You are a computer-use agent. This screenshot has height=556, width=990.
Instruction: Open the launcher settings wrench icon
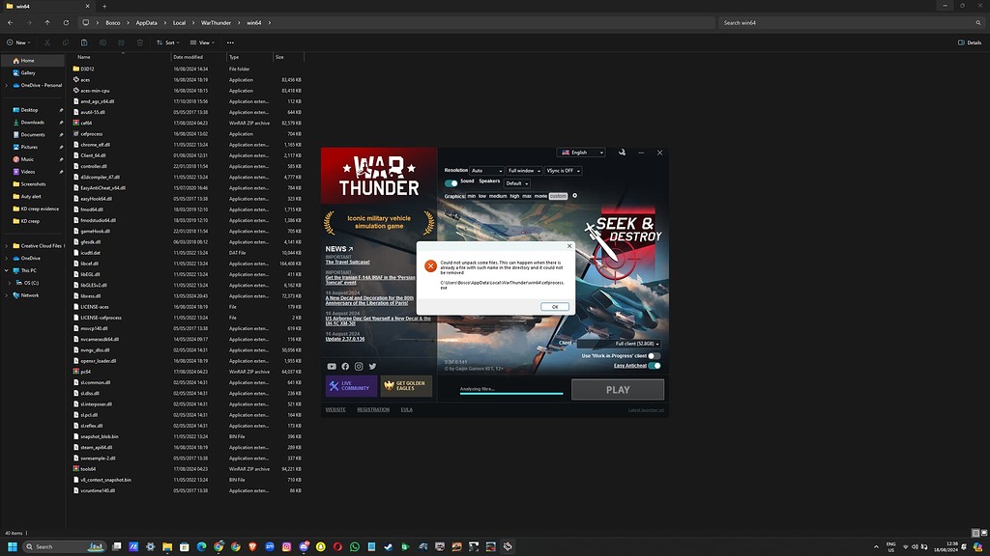point(622,153)
